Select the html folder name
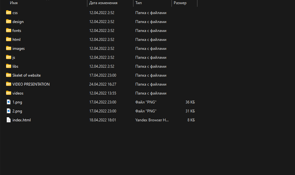Image resolution: width=295 pixels, height=175 pixels. (16, 40)
